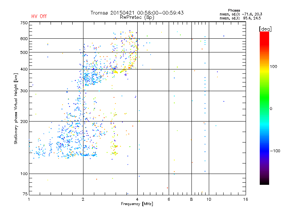Click the 'mean, sd,X: 95.4, 24.5' line
The width and height of the screenshot is (289, 217).
240,18
